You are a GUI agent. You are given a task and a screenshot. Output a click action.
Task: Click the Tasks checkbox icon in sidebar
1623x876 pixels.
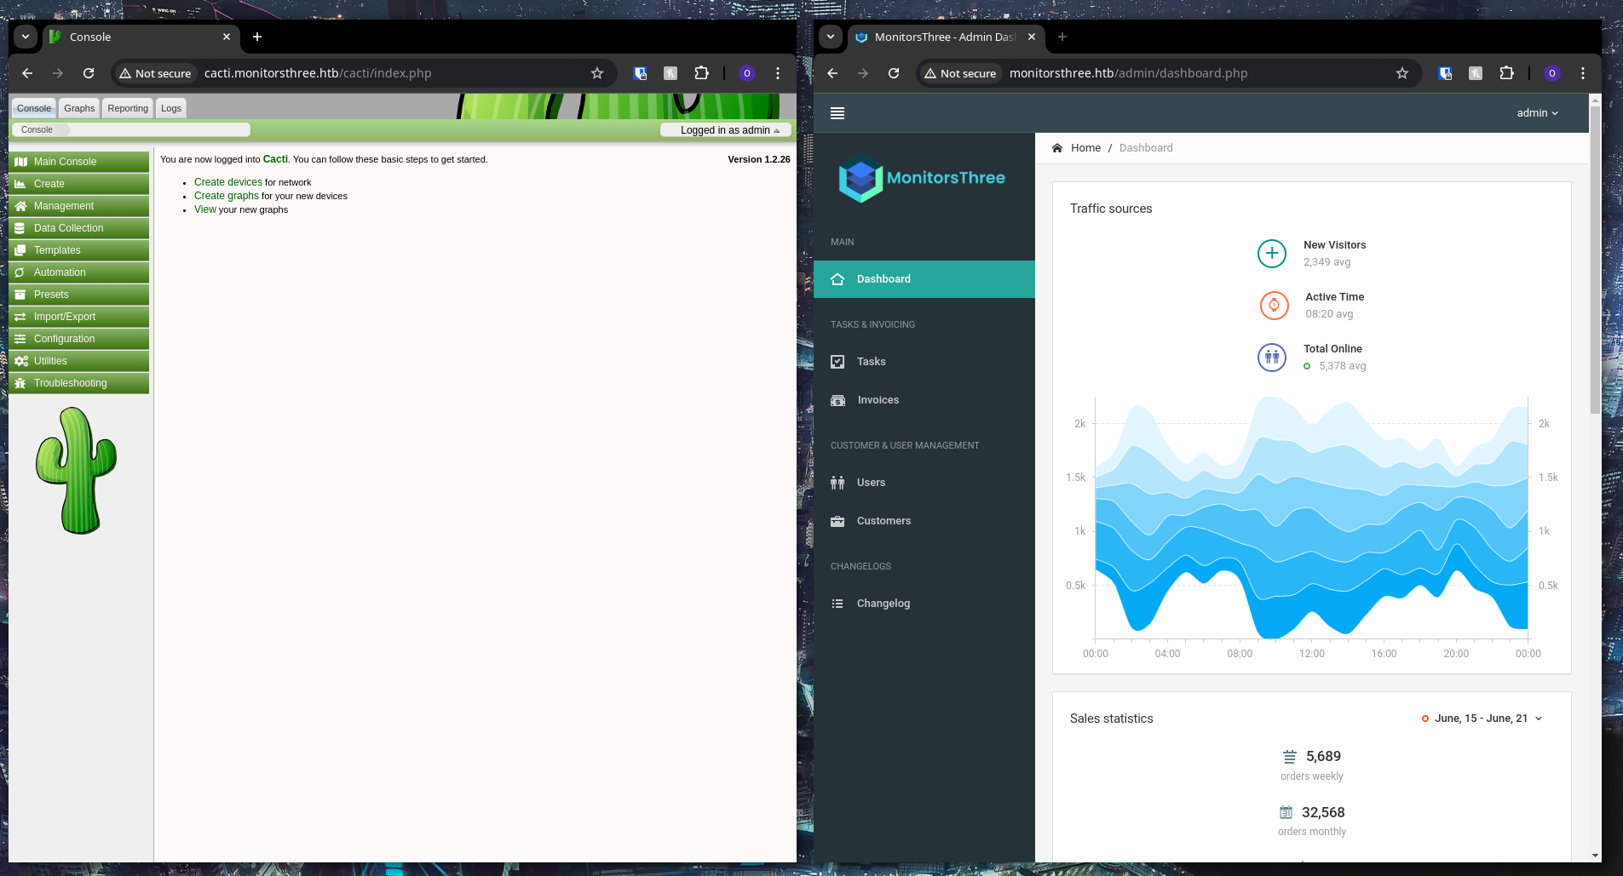(x=837, y=362)
